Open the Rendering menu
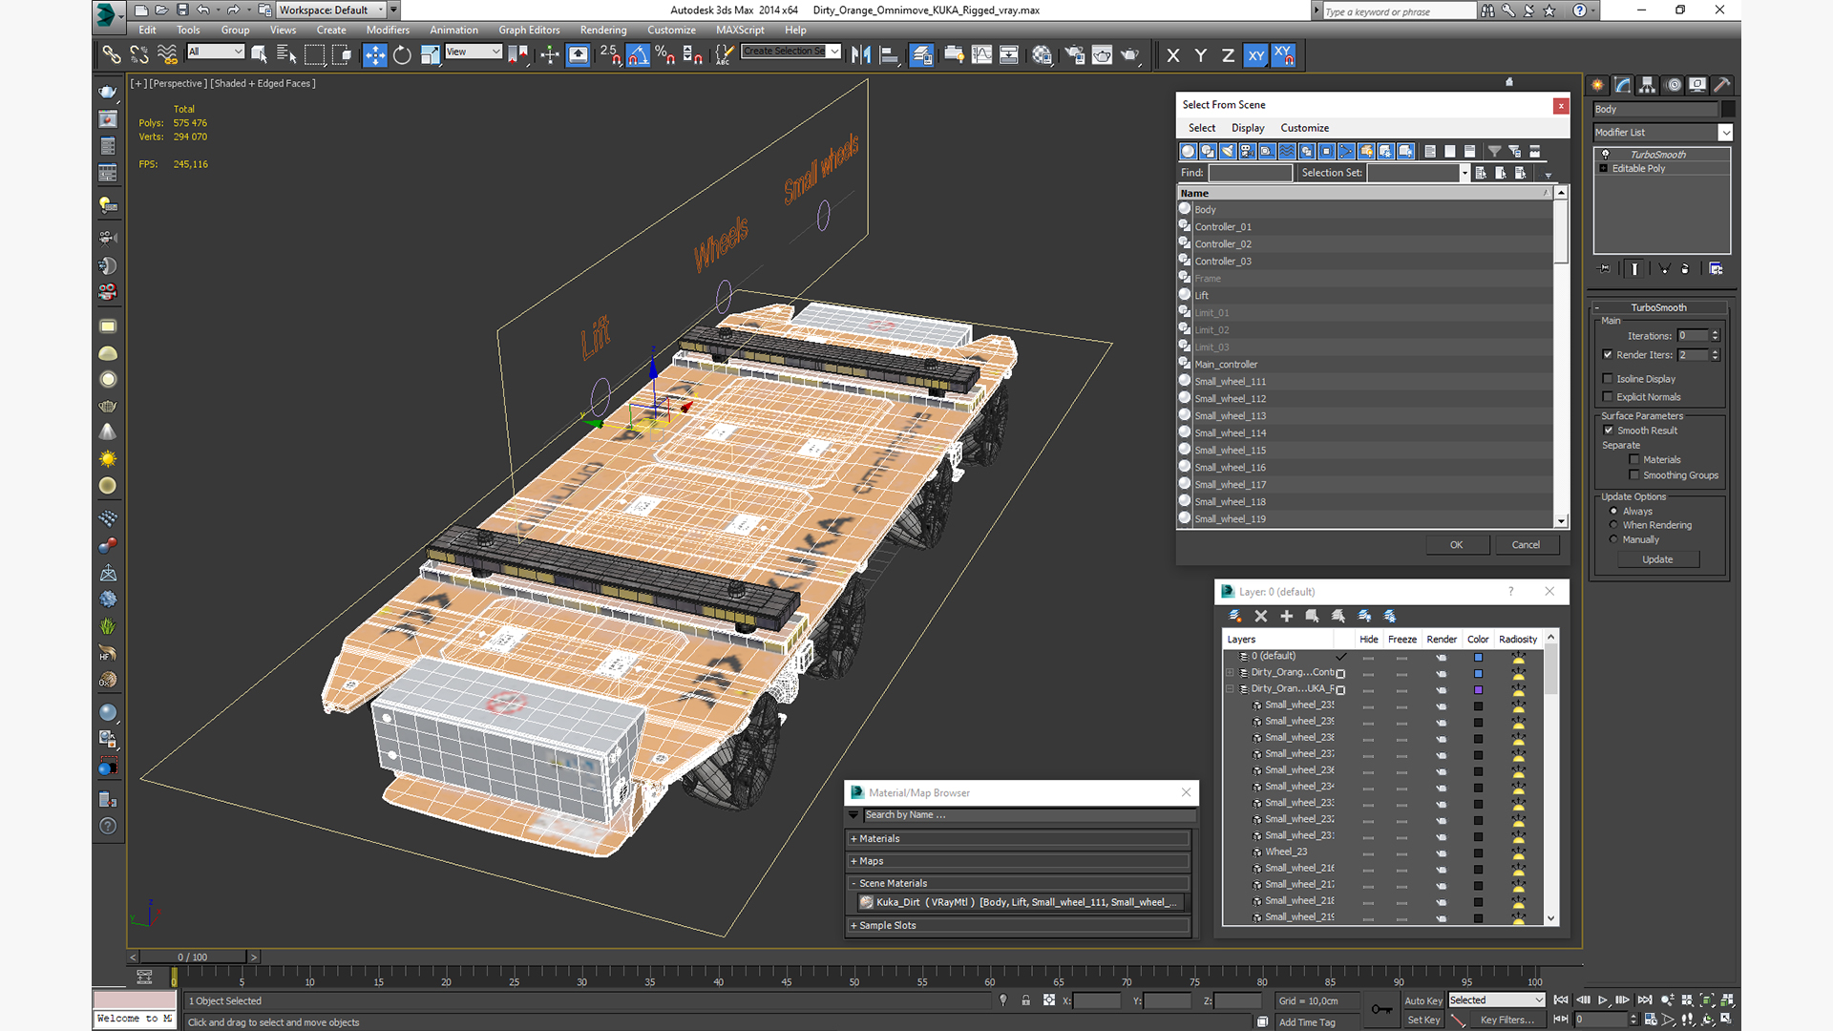Image resolution: width=1833 pixels, height=1031 pixels. pos(603,31)
